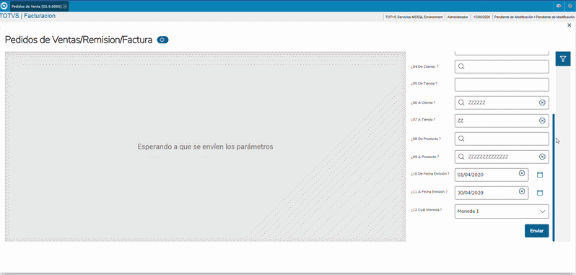Clear the 10 De Fecha Emisión date
The width and height of the screenshot is (576, 275).
pyautogui.click(x=522, y=173)
